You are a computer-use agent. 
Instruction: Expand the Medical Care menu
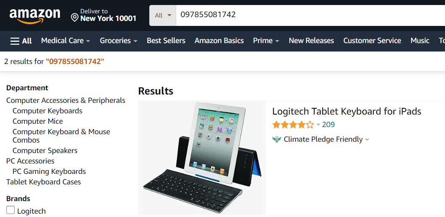click(65, 41)
